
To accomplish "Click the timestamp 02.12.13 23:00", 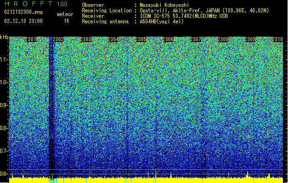I will (x=23, y=21).
